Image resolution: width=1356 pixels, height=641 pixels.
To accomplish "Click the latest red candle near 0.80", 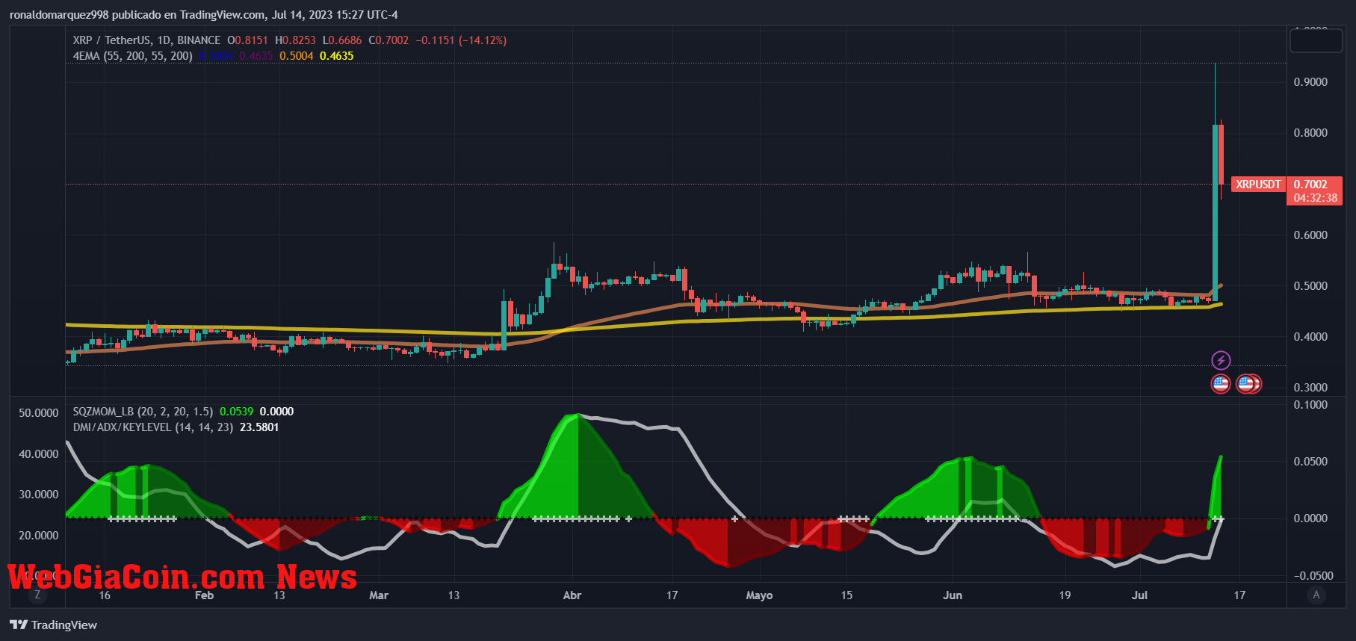I will [x=1221, y=155].
